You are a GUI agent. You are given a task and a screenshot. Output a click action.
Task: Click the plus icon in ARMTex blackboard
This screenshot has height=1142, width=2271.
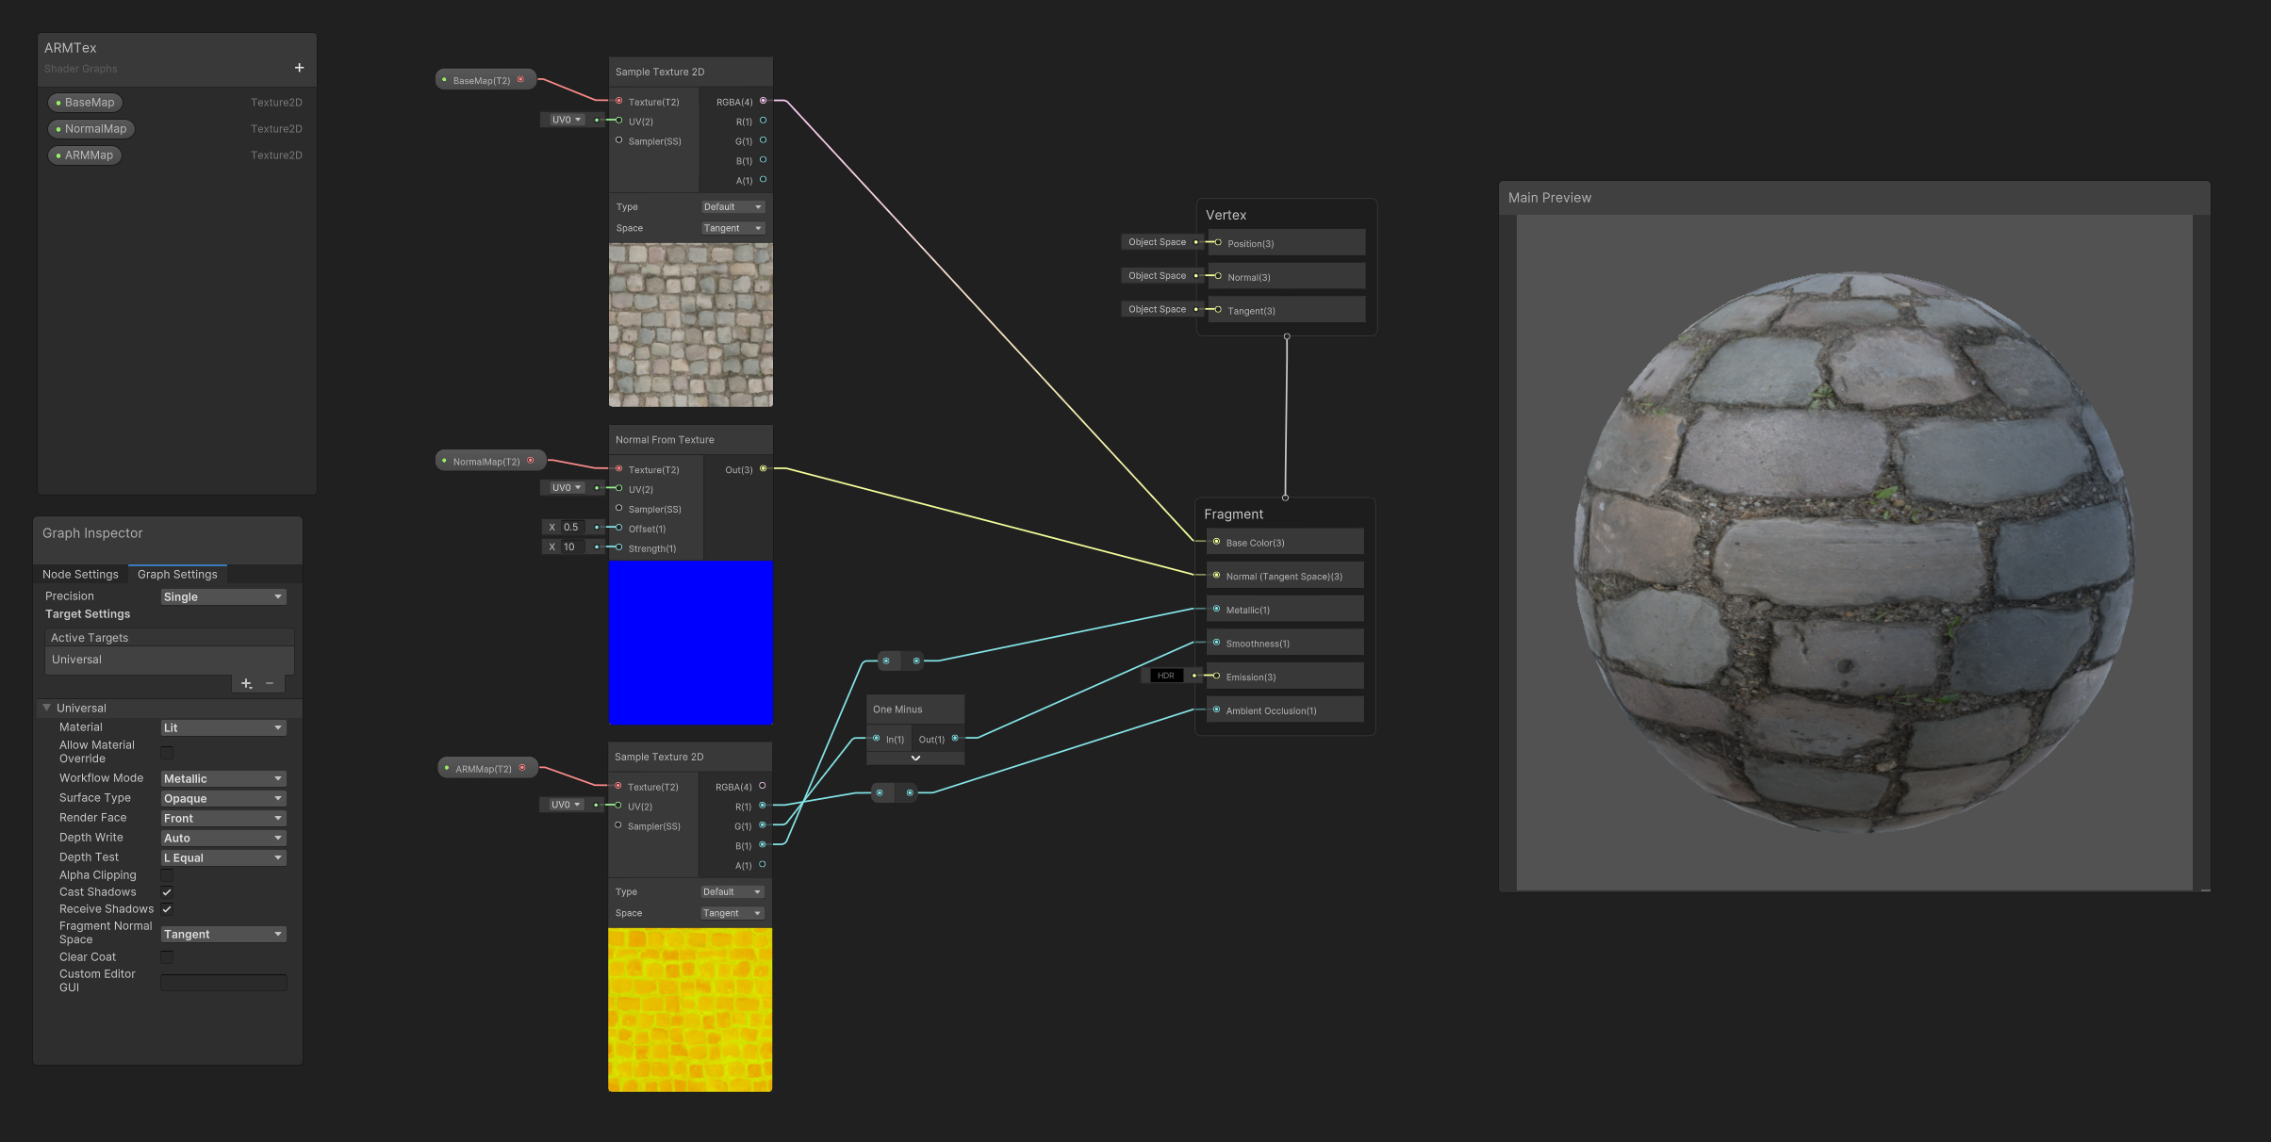299,68
